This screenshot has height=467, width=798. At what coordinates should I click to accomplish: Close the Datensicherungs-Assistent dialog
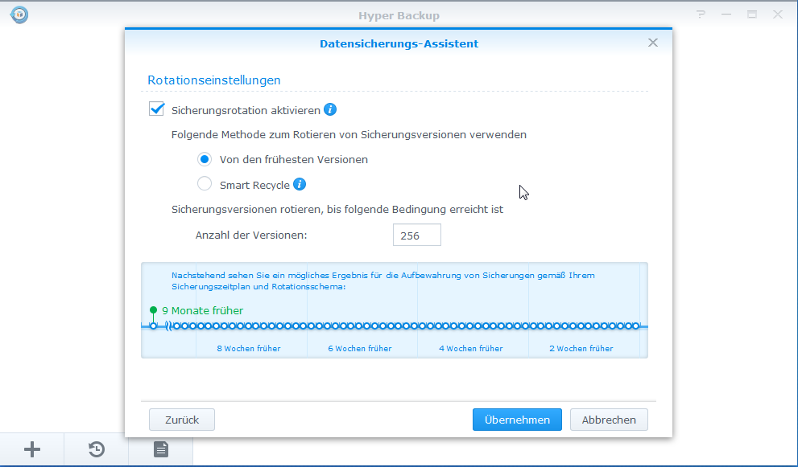tap(653, 43)
